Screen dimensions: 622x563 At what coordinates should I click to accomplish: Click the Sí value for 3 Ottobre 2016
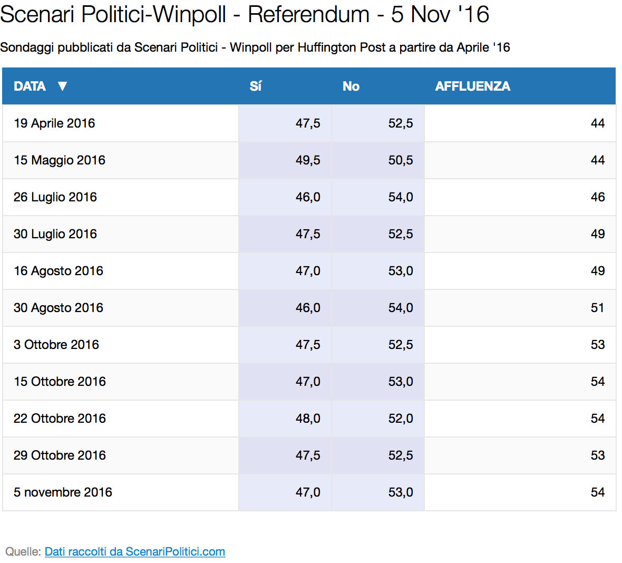pyautogui.click(x=308, y=345)
